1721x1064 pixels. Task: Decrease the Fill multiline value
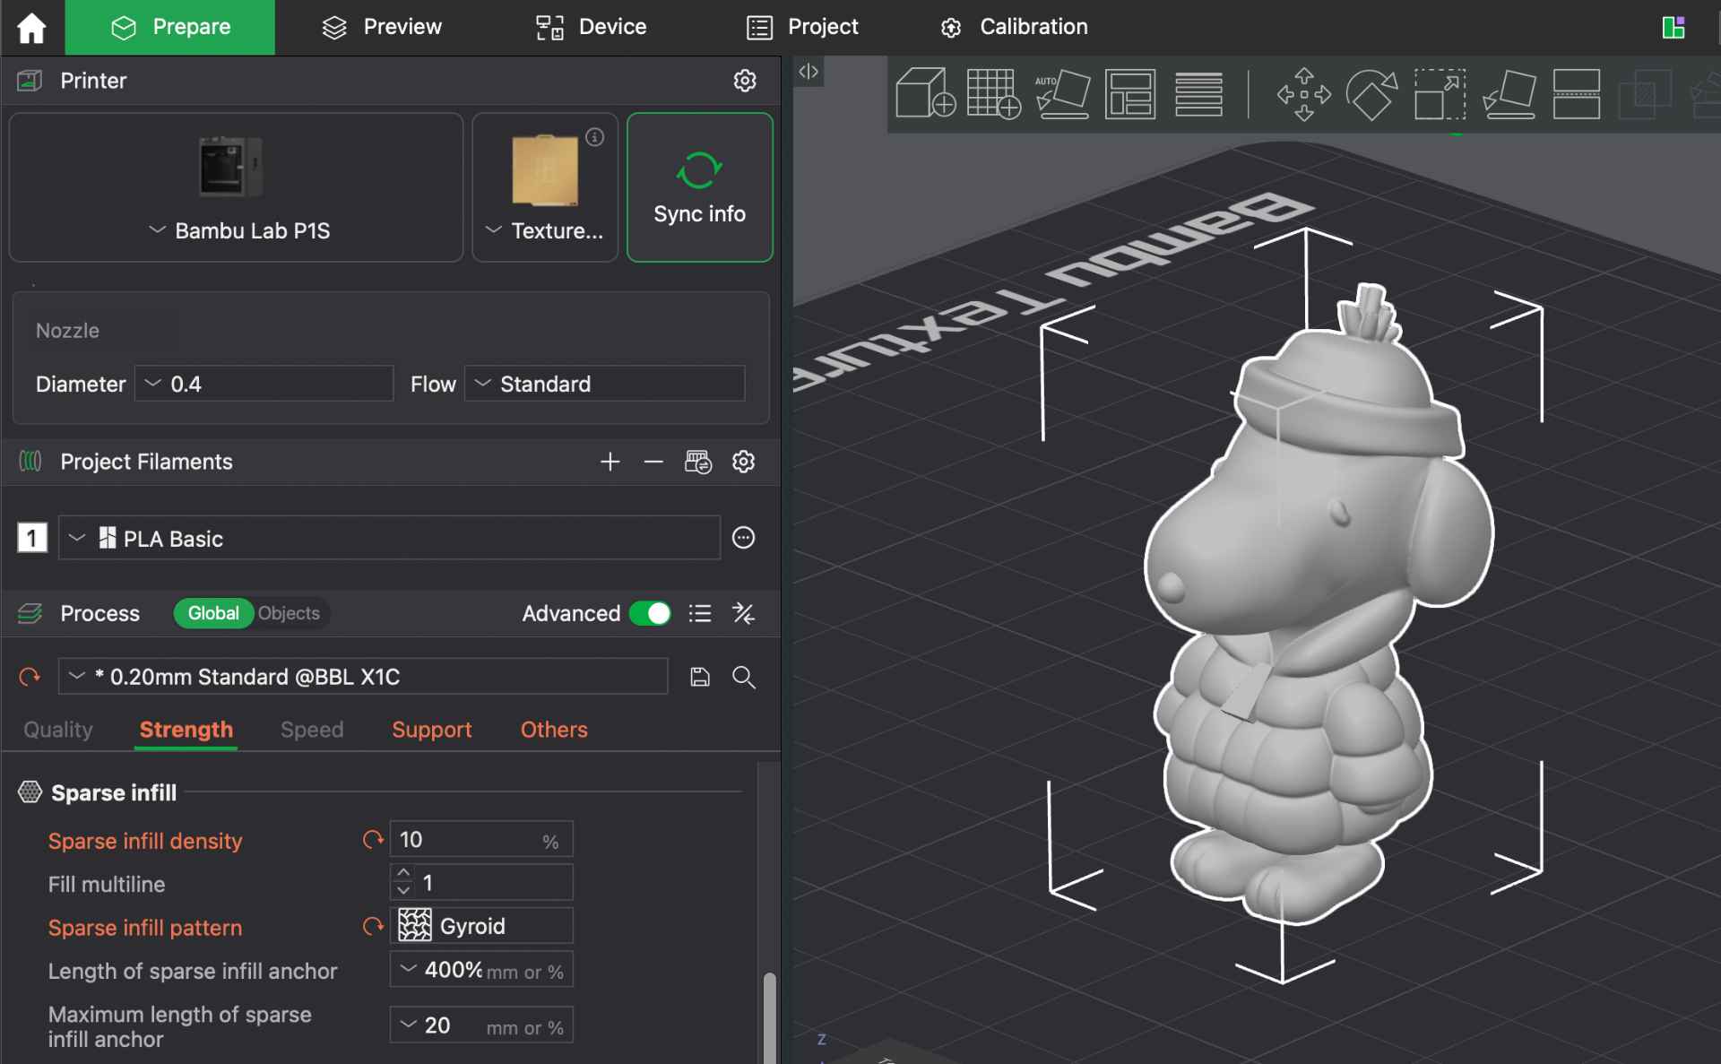pos(403,891)
